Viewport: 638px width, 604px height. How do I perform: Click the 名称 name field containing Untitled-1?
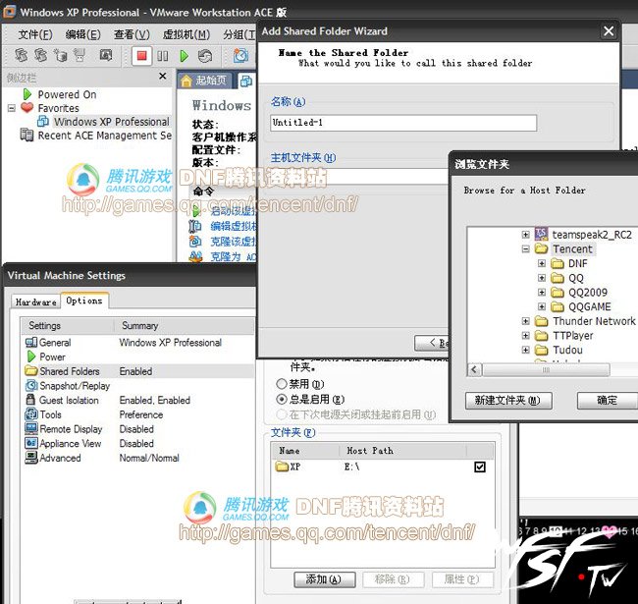[402, 123]
